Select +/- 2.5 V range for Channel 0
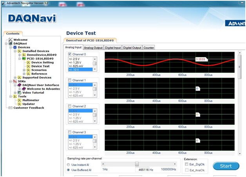The image size is (246, 177). pyautogui.click(x=80, y=59)
